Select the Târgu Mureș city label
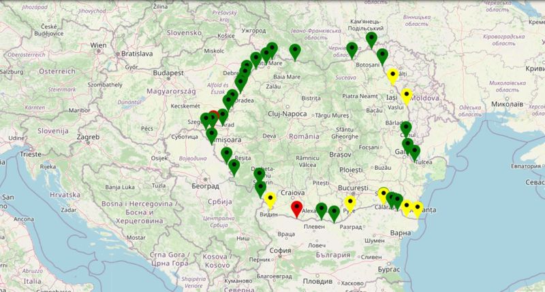The width and height of the screenshot is (545, 292). 332,115
